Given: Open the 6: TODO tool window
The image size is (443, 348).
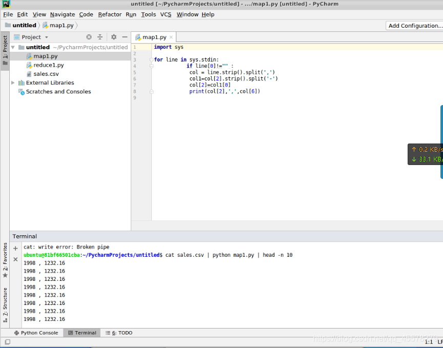Looking at the screenshot, I should (119, 333).
